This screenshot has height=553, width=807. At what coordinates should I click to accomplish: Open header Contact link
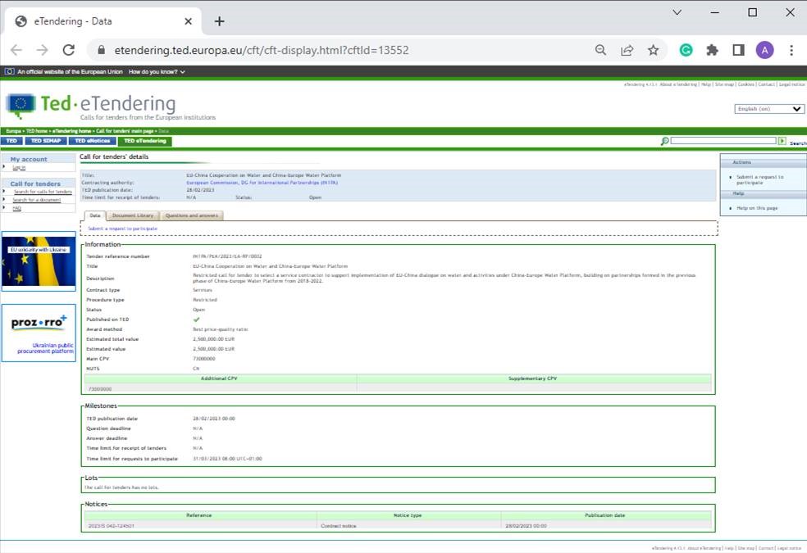pyautogui.click(x=766, y=84)
